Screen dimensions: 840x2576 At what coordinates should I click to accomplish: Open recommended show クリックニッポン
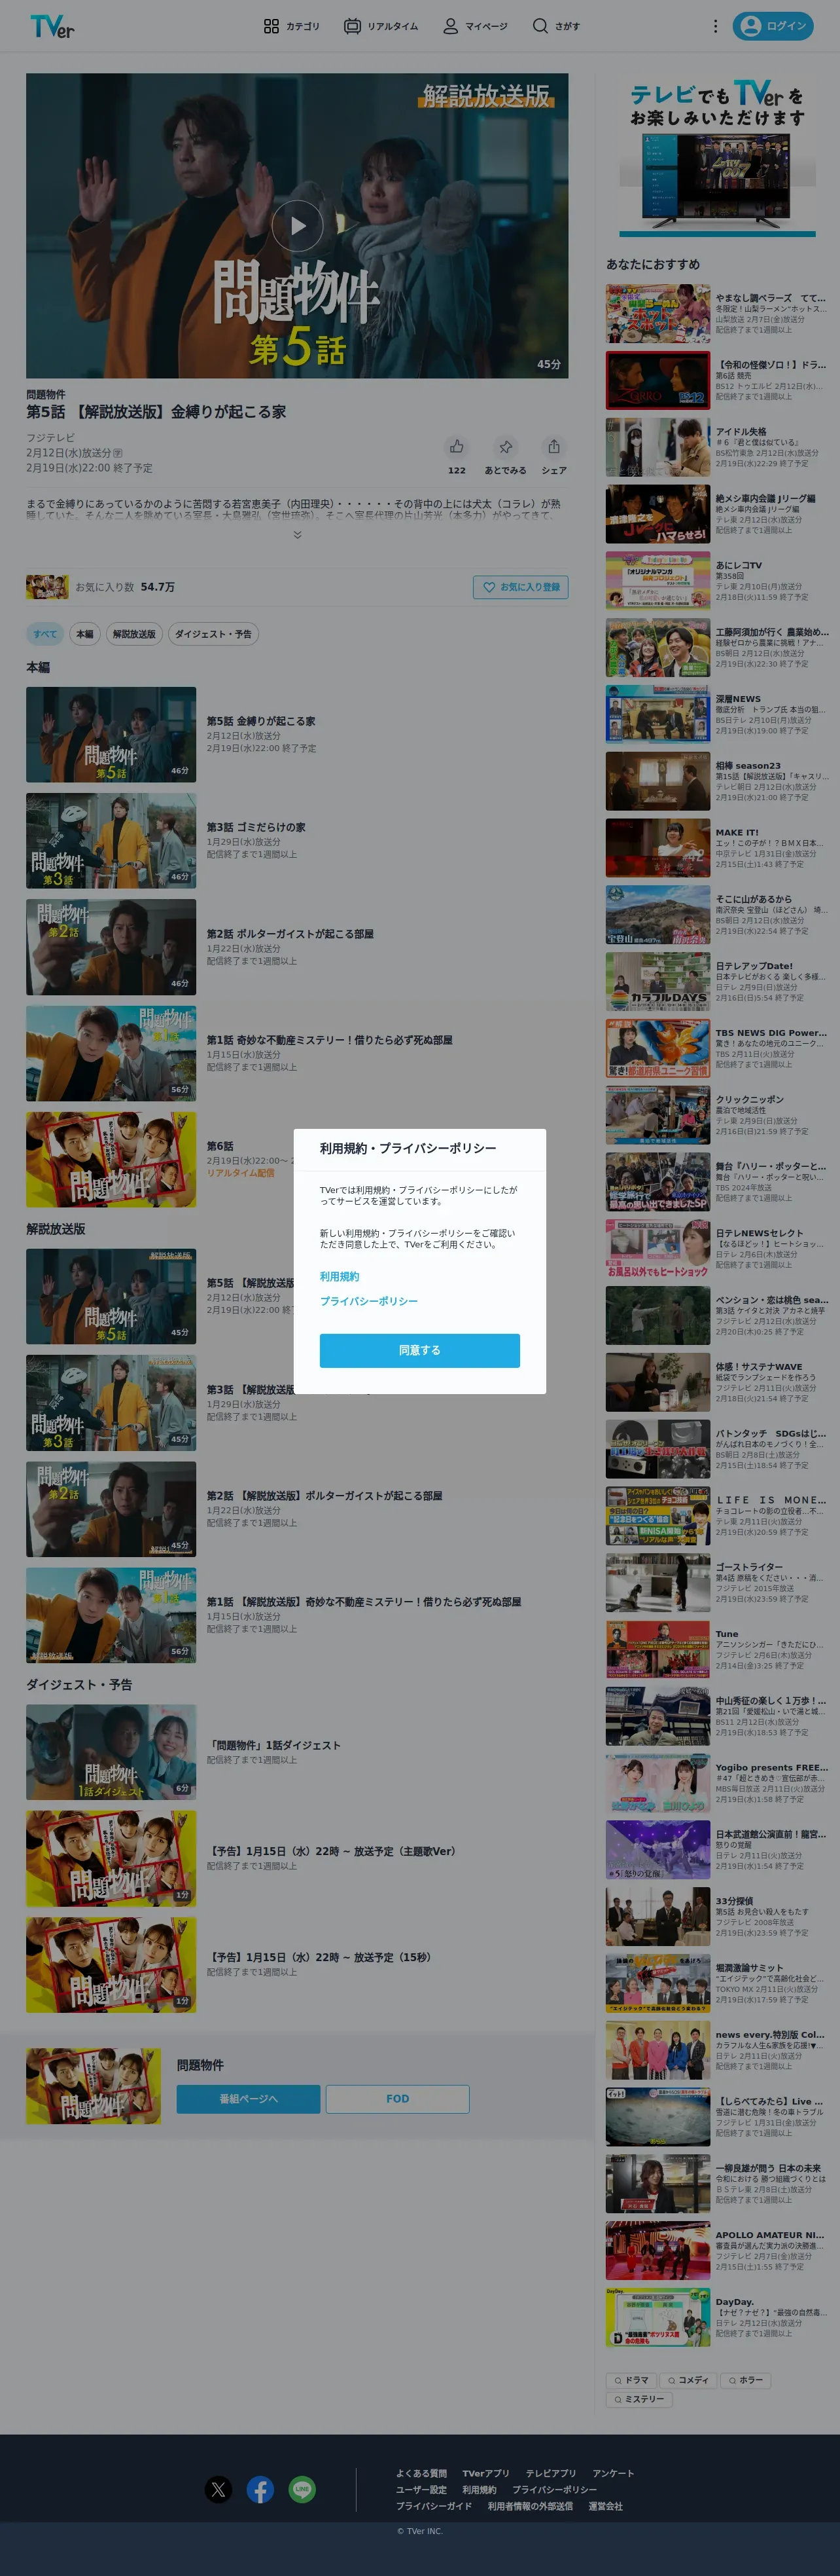[717, 1115]
